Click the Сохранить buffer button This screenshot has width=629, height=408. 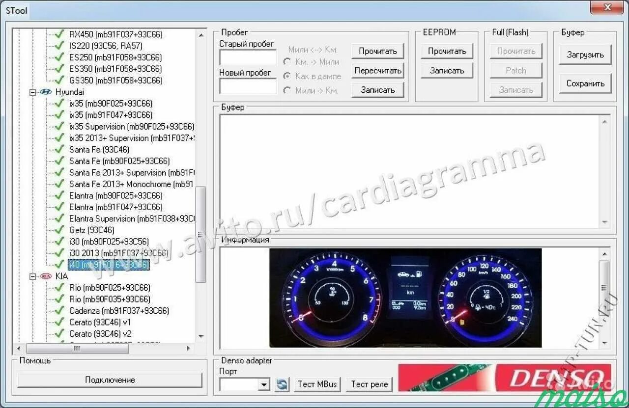click(585, 83)
